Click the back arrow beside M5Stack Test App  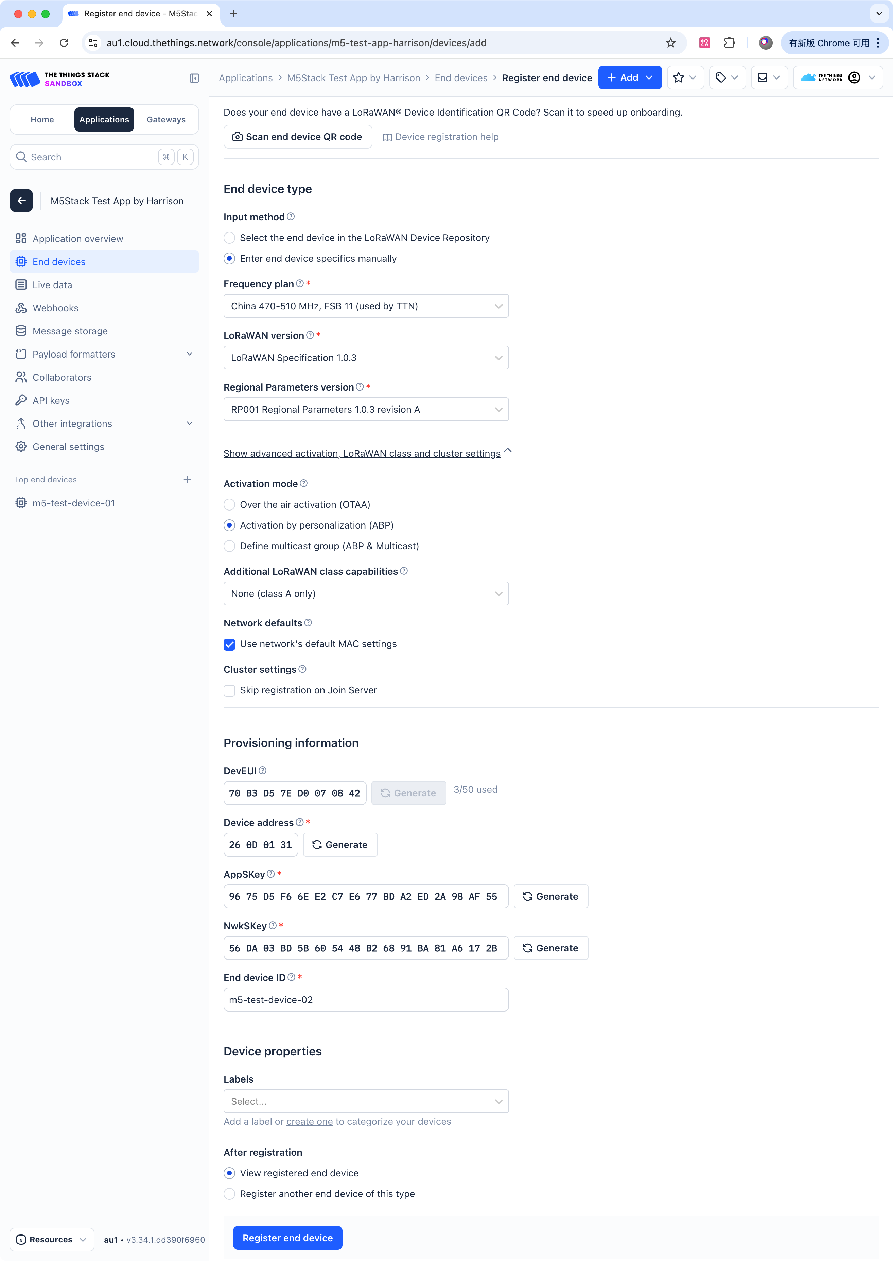(21, 201)
